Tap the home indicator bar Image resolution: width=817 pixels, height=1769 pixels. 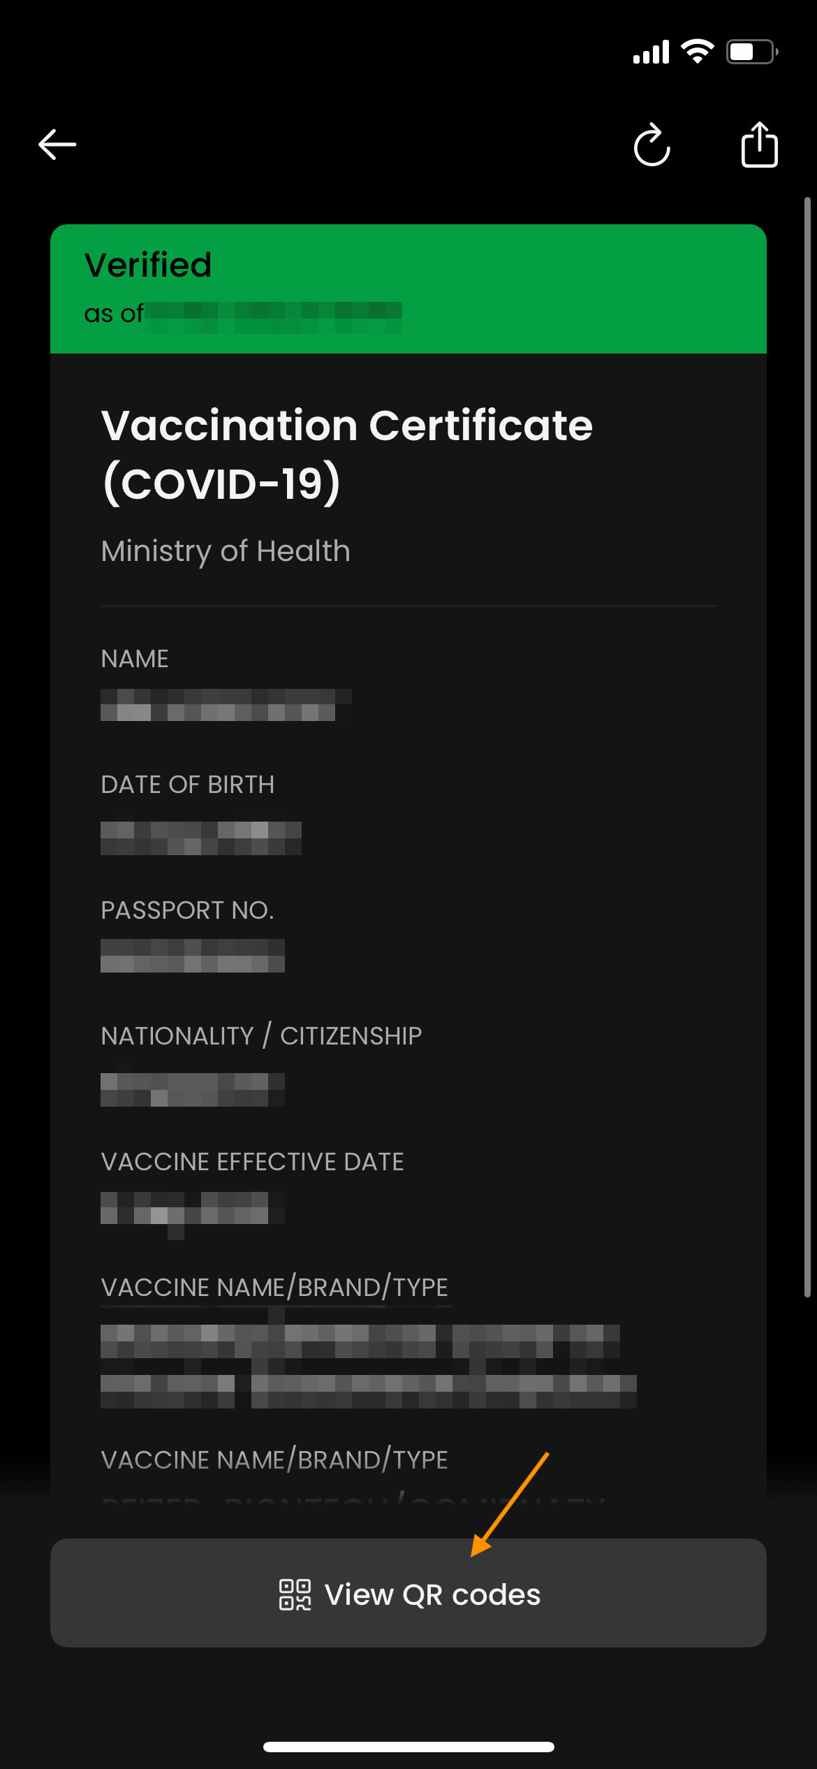click(x=408, y=1747)
